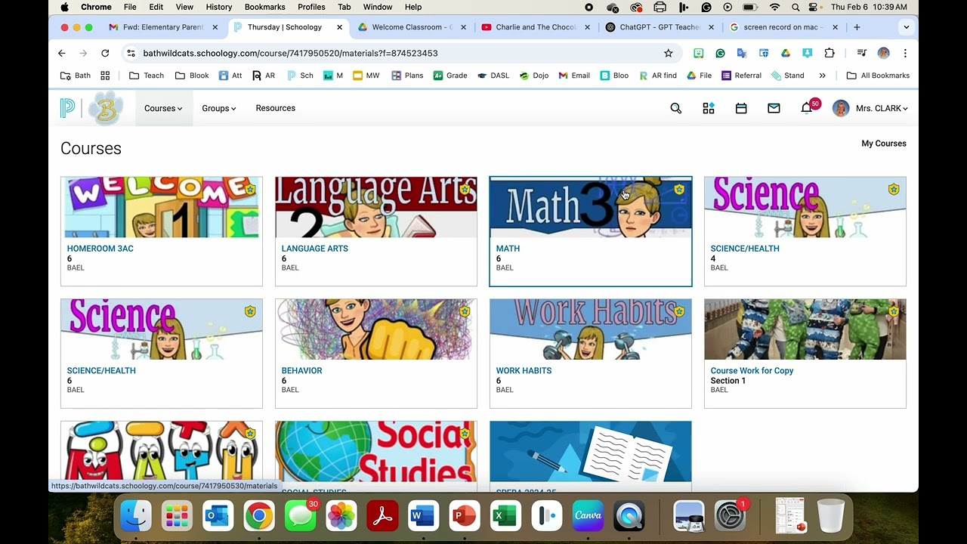Open notifications bell with 50 badge
The image size is (967, 544).
pyautogui.click(x=808, y=107)
